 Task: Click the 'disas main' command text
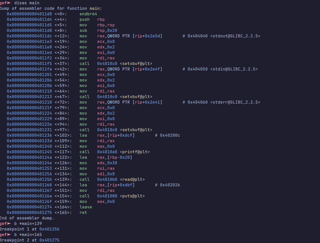click(27, 3)
